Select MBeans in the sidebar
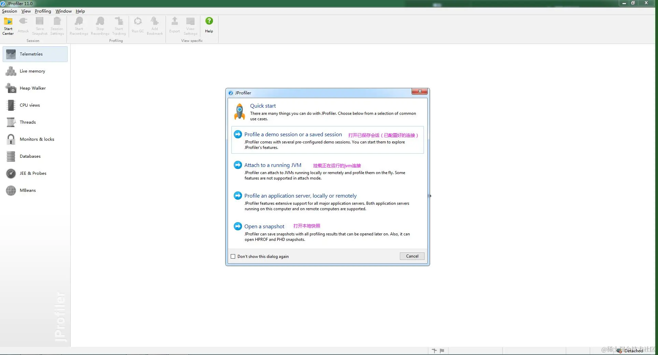The height and width of the screenshot is (355, 658). coord(35,190)
